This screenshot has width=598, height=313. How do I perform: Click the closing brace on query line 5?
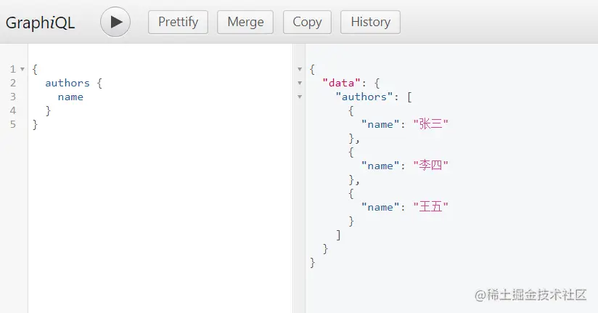click(x=35, y=124)
